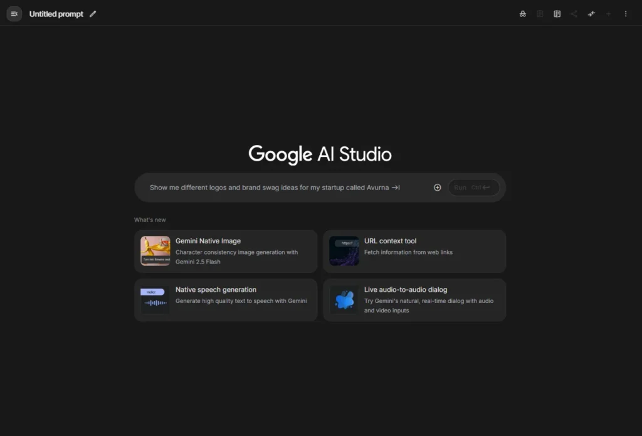Click the "Character consistency image generation" description
The width and height of the screenshot is (642, 436).
236,257
